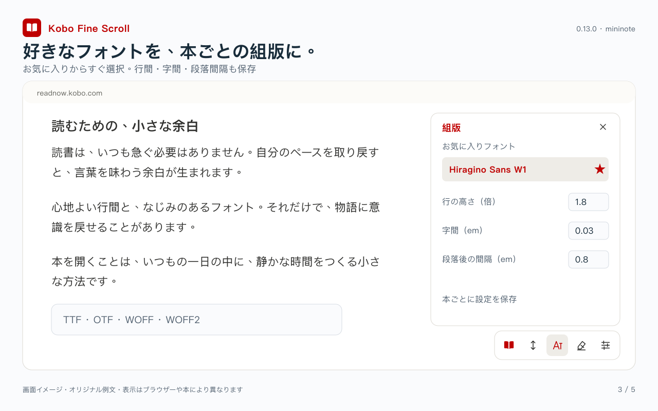Click the 段落後の間隔（em） label

tap(479, 259)
